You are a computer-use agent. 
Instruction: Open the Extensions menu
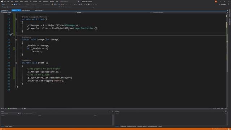pyautogui.click(x=45, y=1)
